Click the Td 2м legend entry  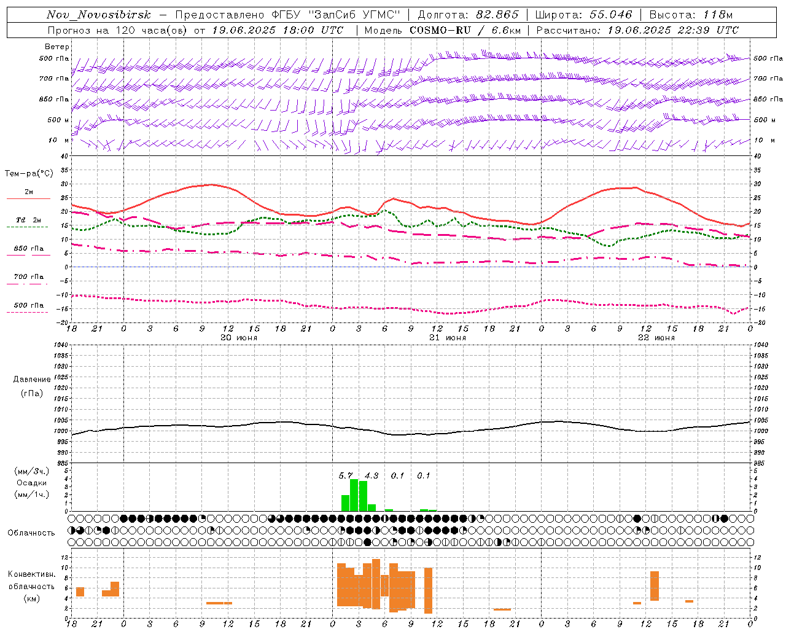pos(28,220)
